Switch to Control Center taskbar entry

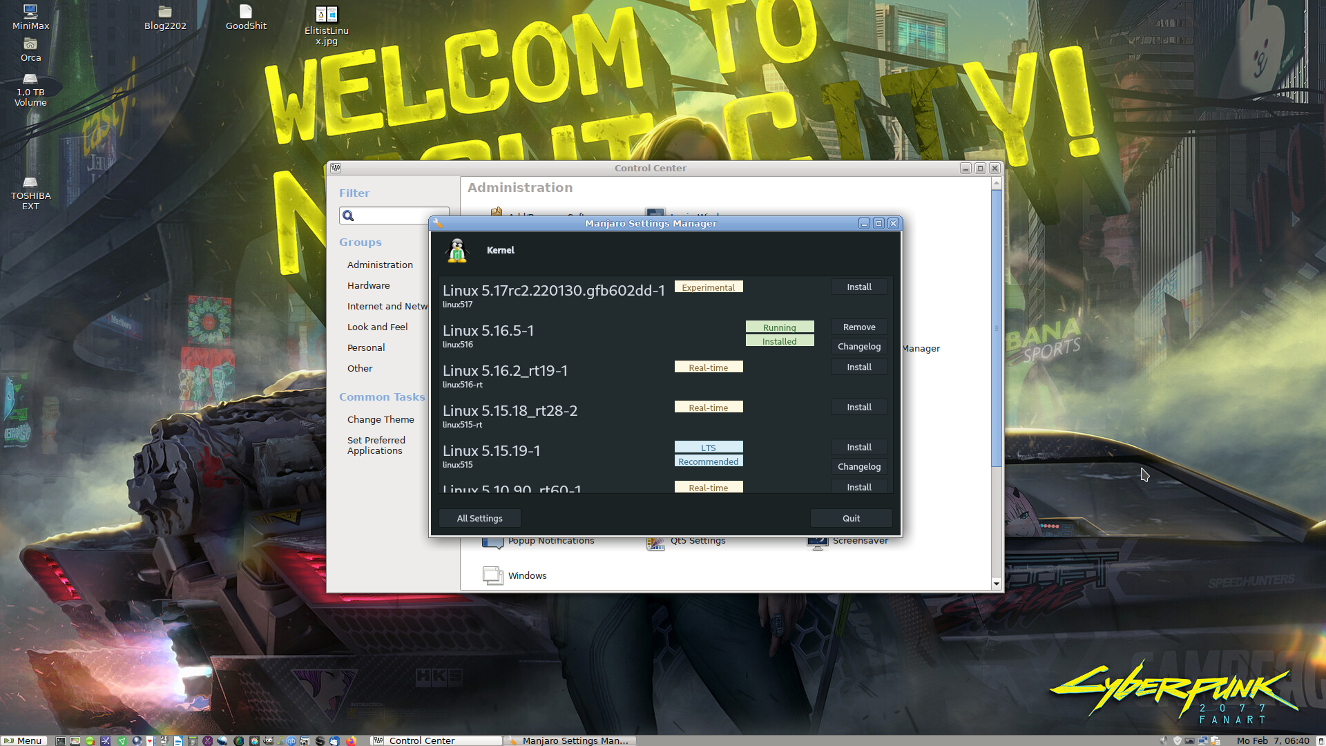click(436, 740)
